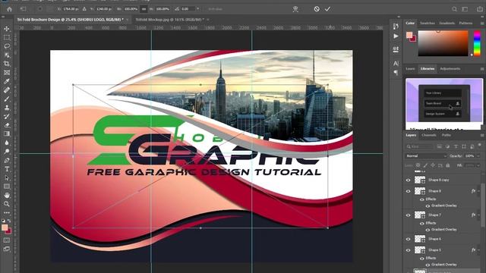Open the workspace switcher icon

pos(465,9)
